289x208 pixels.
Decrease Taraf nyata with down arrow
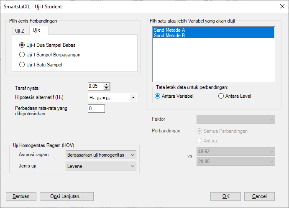point(107,88)
